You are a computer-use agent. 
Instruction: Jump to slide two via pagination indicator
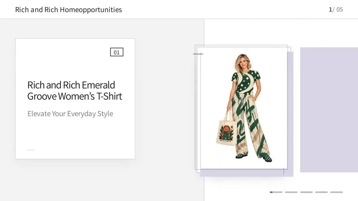291,192
